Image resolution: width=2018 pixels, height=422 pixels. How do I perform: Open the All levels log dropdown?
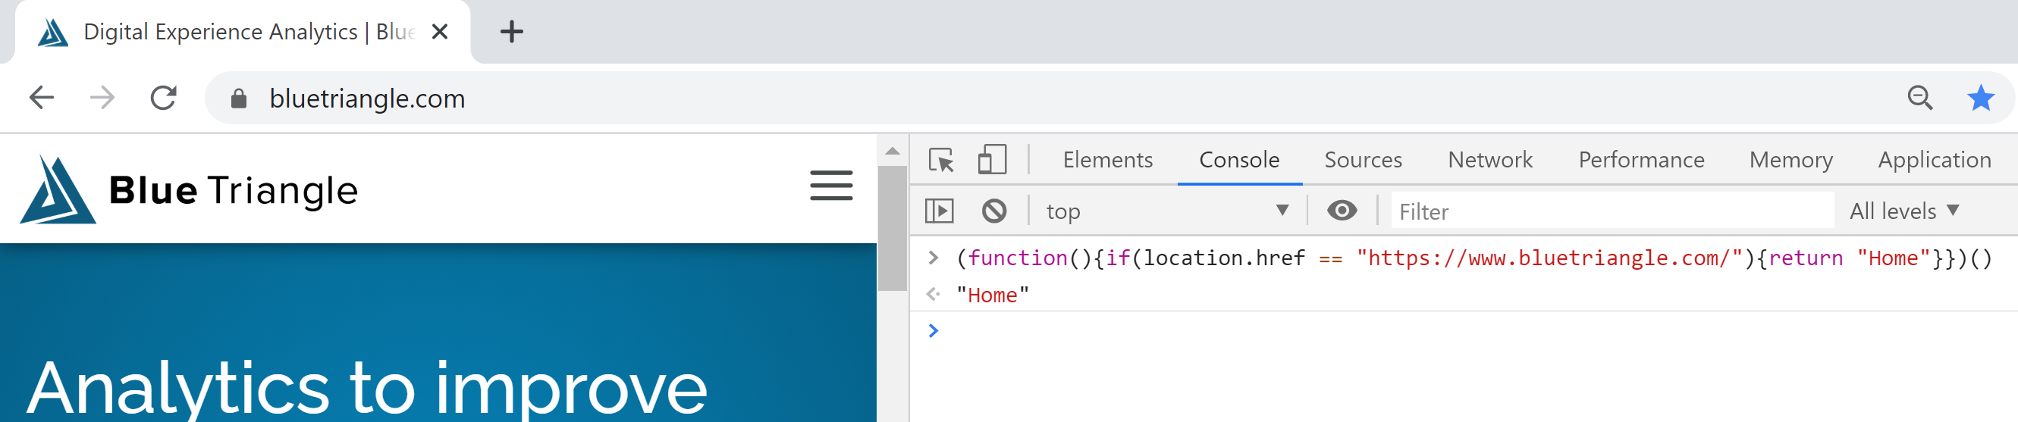click(1903, 211)
